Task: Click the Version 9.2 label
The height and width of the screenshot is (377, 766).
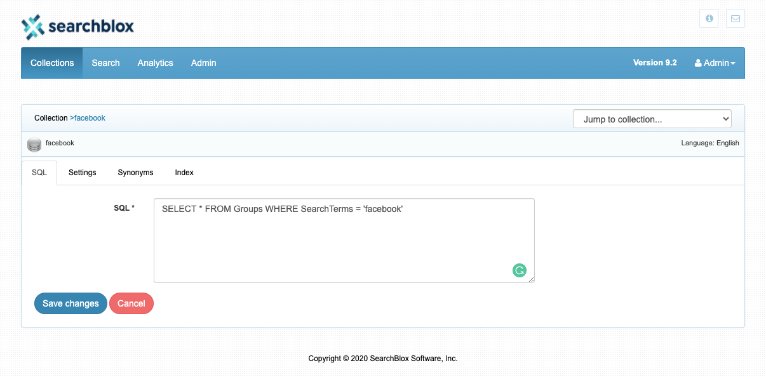Action: (655, 63)
